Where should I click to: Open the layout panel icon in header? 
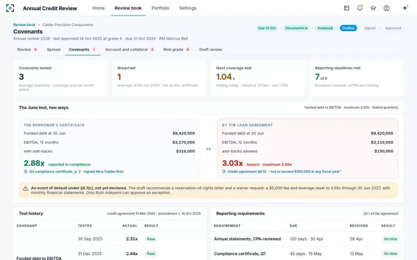346,8
